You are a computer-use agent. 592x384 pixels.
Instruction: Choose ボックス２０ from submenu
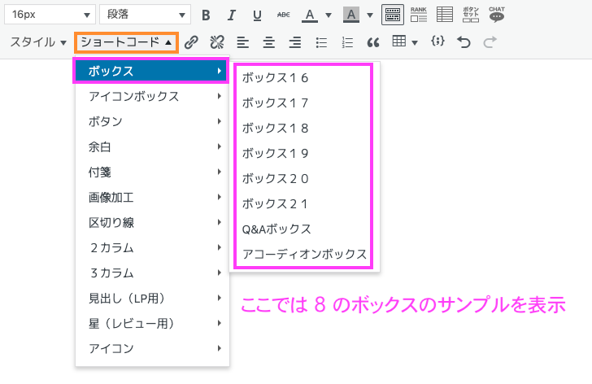(x=304, y=179)
